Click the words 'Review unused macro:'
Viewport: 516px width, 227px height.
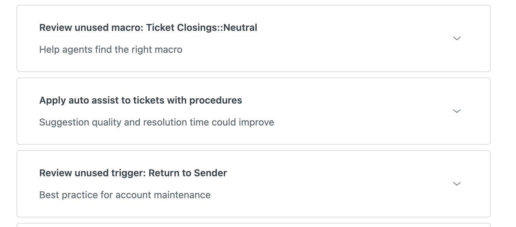coord(91,28)
